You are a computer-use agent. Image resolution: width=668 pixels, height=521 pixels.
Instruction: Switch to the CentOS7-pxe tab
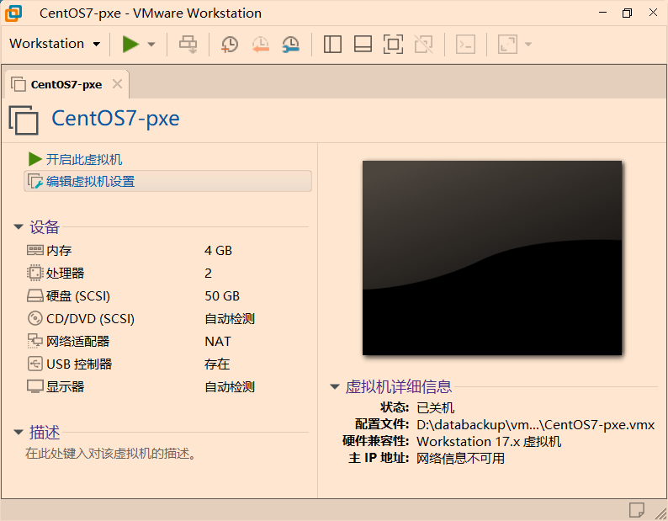[66, 84]
